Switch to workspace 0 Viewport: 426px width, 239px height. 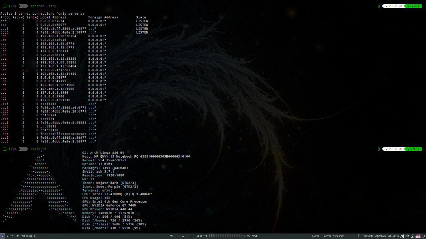[x=3, y=236]
